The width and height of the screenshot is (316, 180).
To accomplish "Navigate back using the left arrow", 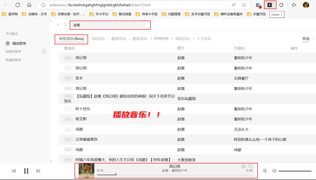I will click(x=57, y=25).
